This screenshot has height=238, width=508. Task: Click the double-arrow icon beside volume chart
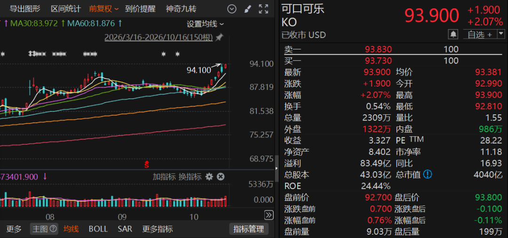269,215
